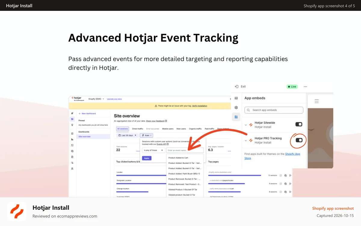
Task: Switch to the Organic traffic tab
Action: pyautogui.click(x=195, y=129)
